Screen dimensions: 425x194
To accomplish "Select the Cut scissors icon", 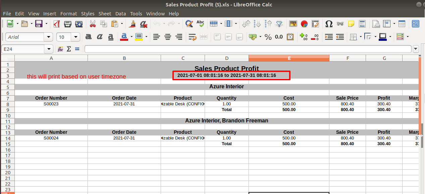I will pos(93,24).
